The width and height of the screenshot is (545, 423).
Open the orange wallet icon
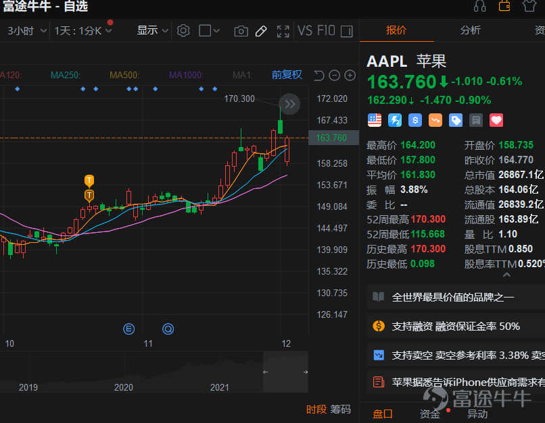tap(504, 6)
